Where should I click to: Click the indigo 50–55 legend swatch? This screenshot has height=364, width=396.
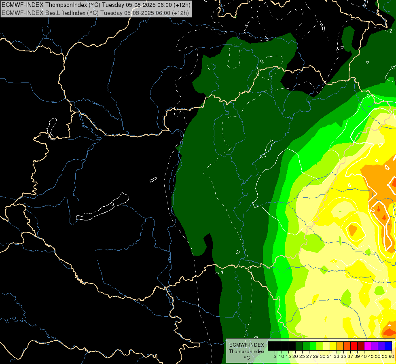381,346
